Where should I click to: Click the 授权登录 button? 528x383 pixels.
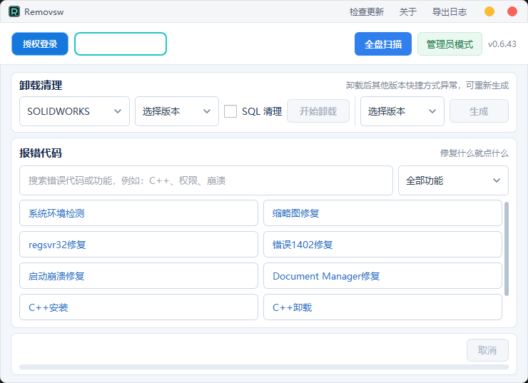(x=40, y=44)
